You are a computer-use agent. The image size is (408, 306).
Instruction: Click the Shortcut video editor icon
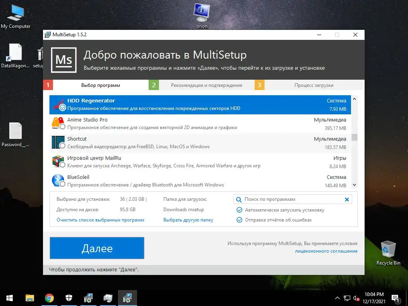(x=58, y=142)
